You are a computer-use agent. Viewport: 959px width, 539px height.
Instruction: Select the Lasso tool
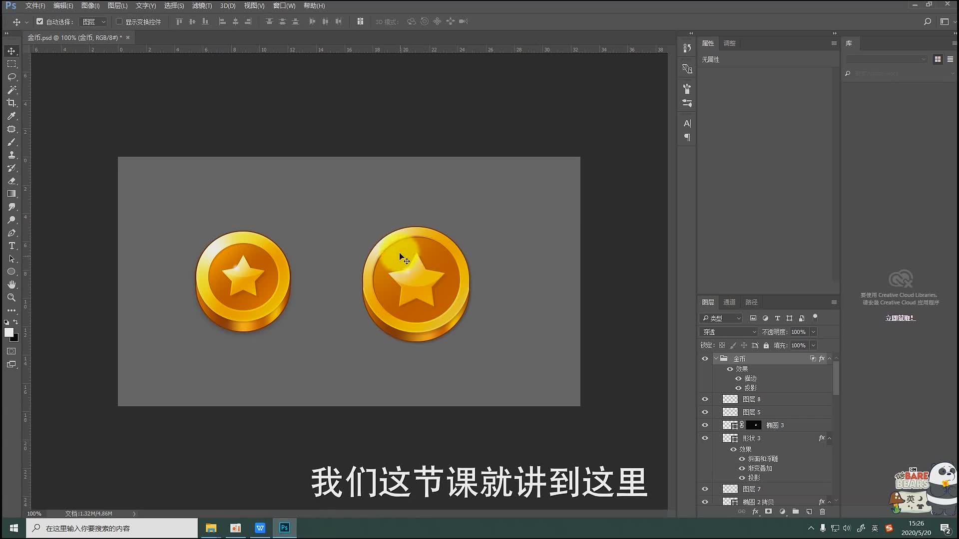[11, 77]
